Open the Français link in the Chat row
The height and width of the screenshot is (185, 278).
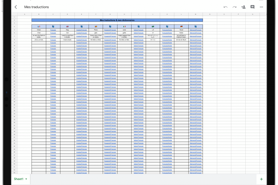[53, 33]
